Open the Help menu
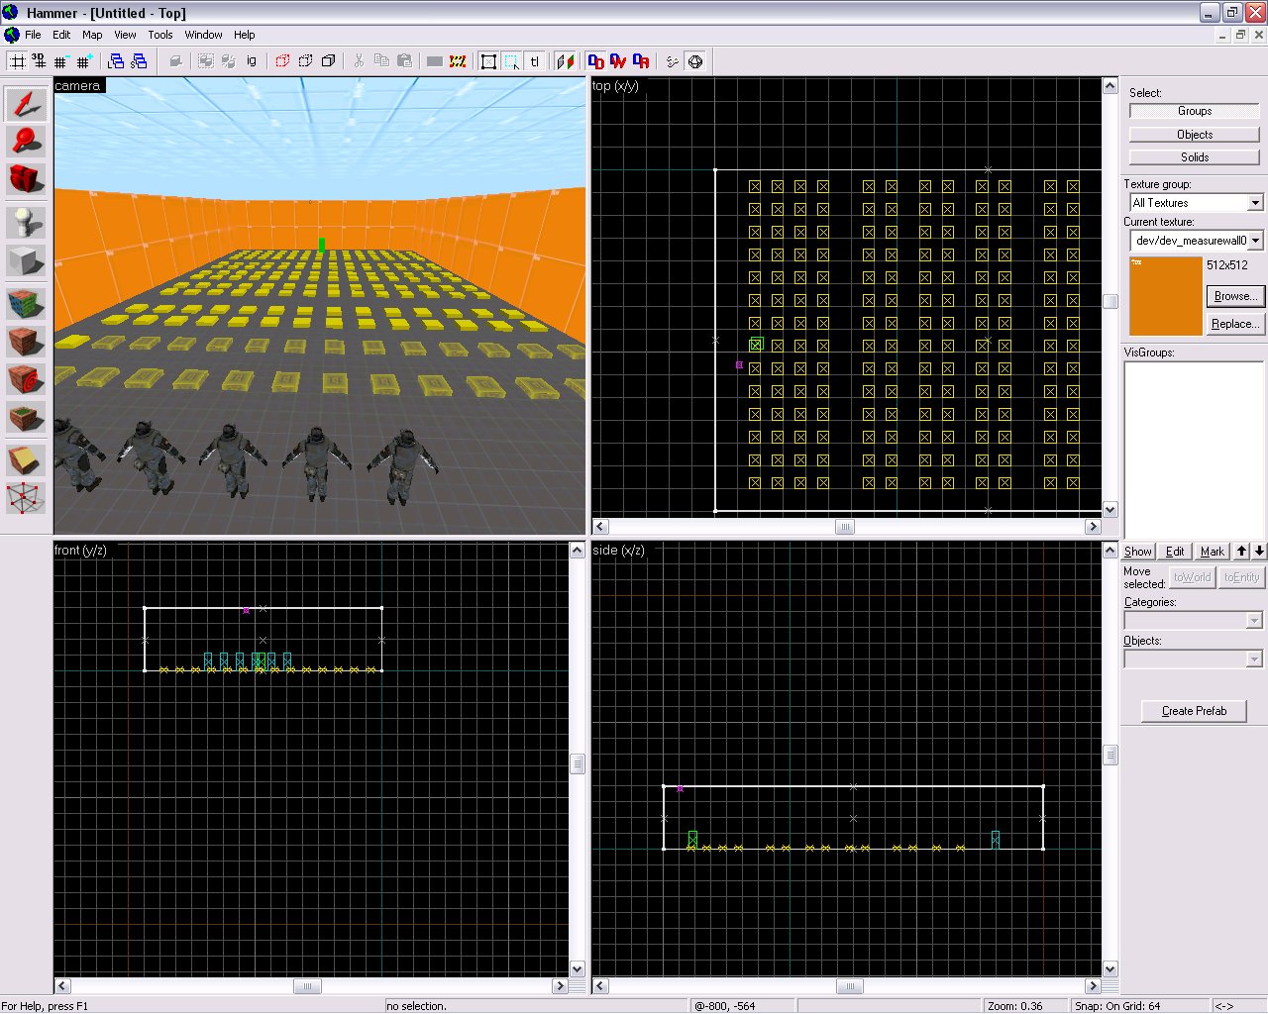 tap(244, 35)
